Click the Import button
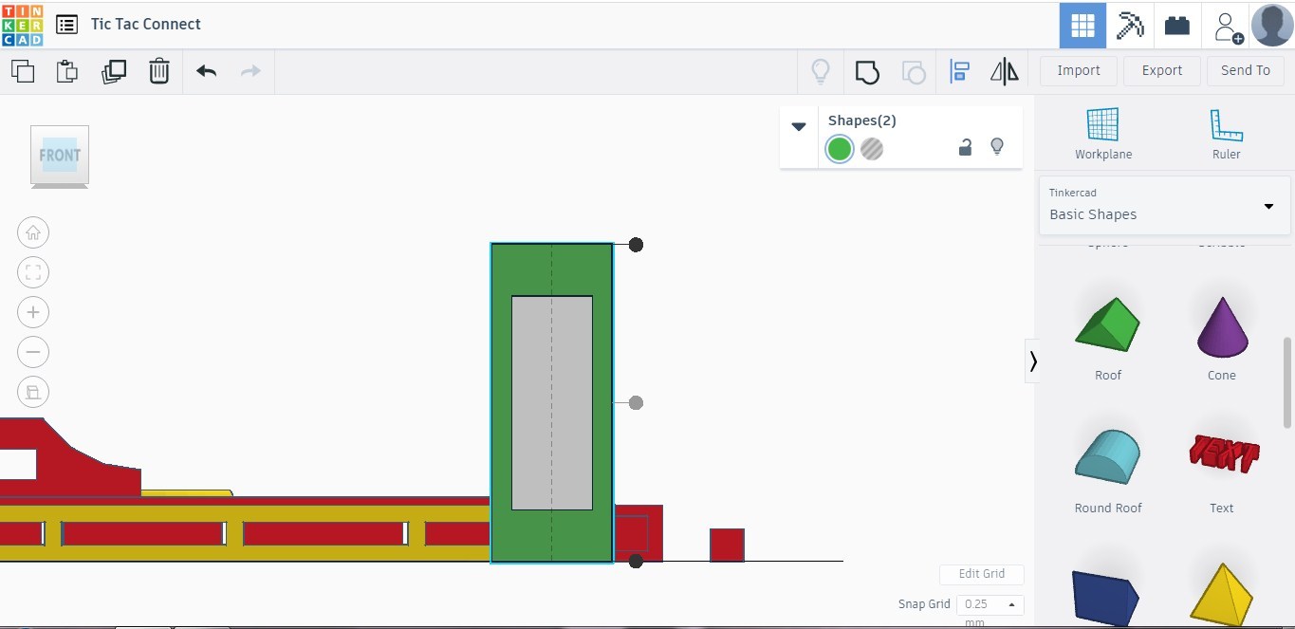 tap(1079, 70)
